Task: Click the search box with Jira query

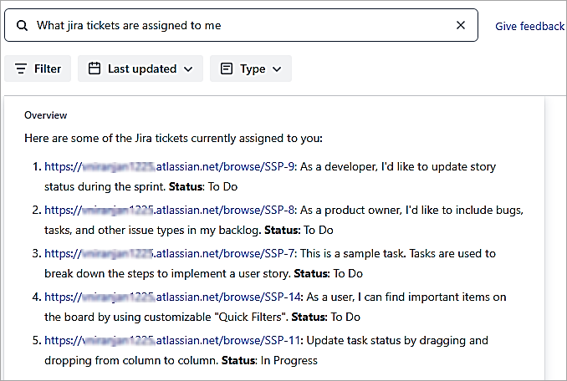Action: [241, 25]
